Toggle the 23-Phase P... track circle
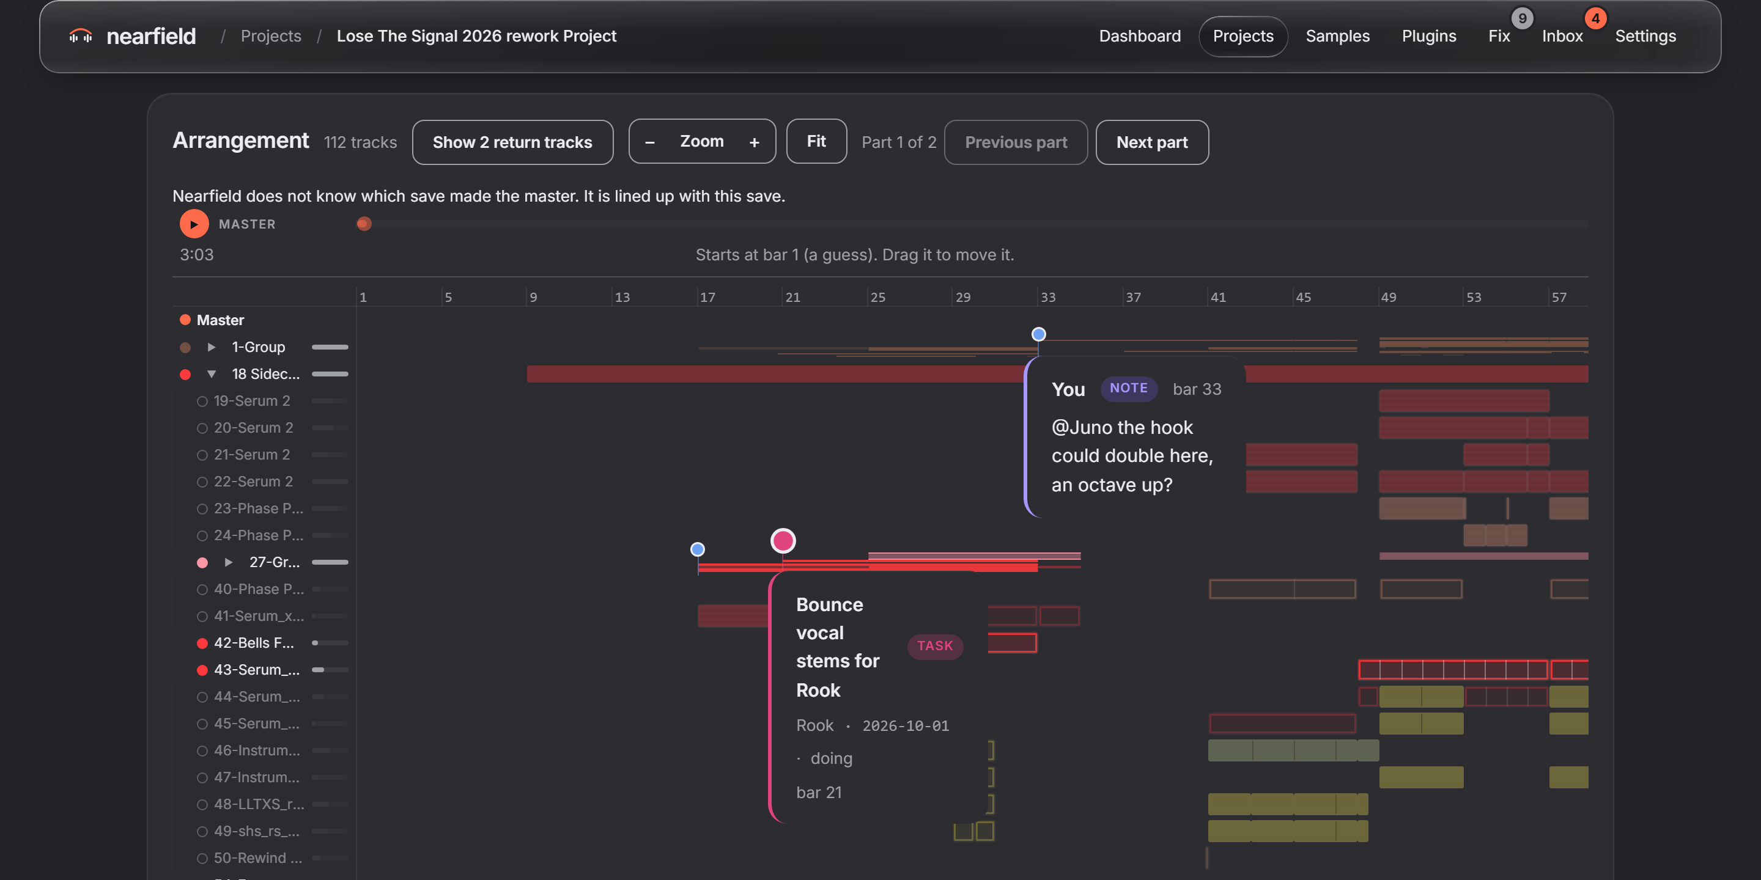 coord(202,509)
